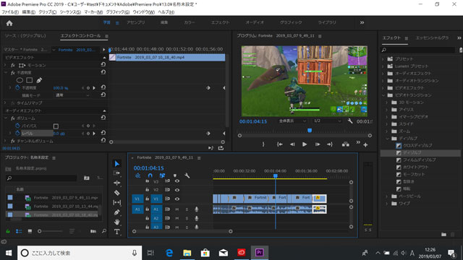Add marker in timeline header
This screenshot has width=463, height=260.
pos(175,175)
